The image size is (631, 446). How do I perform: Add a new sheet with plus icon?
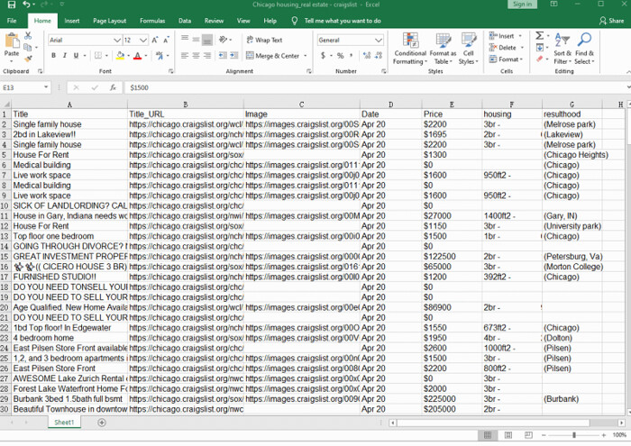point(102,423)
